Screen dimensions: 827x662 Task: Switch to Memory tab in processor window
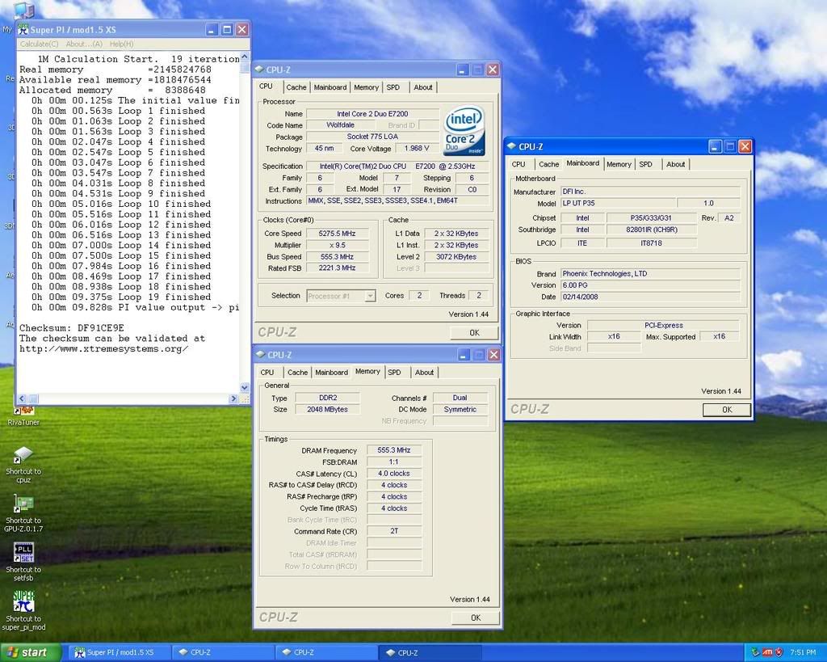[x=366, y=87]
